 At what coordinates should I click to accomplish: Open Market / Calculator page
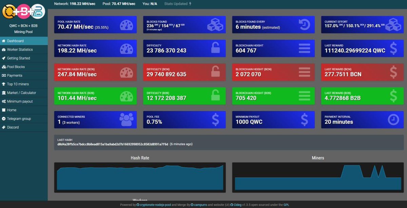click(24, 93)
